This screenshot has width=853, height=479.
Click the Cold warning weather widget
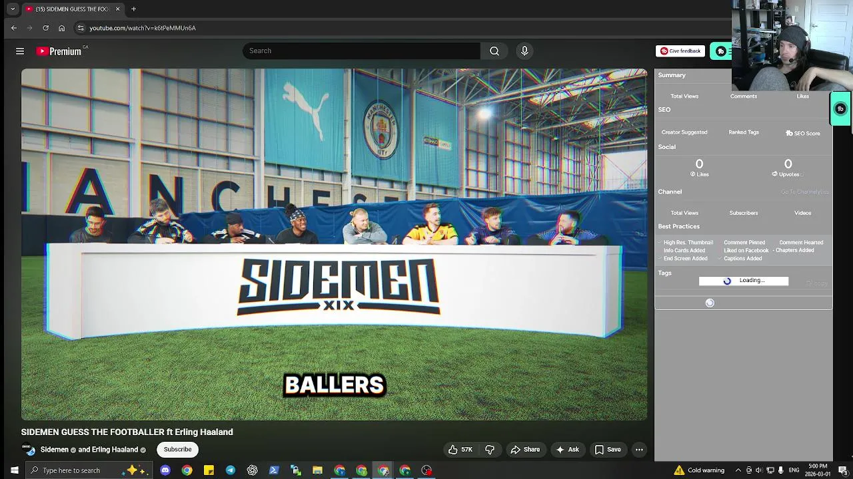699,470
